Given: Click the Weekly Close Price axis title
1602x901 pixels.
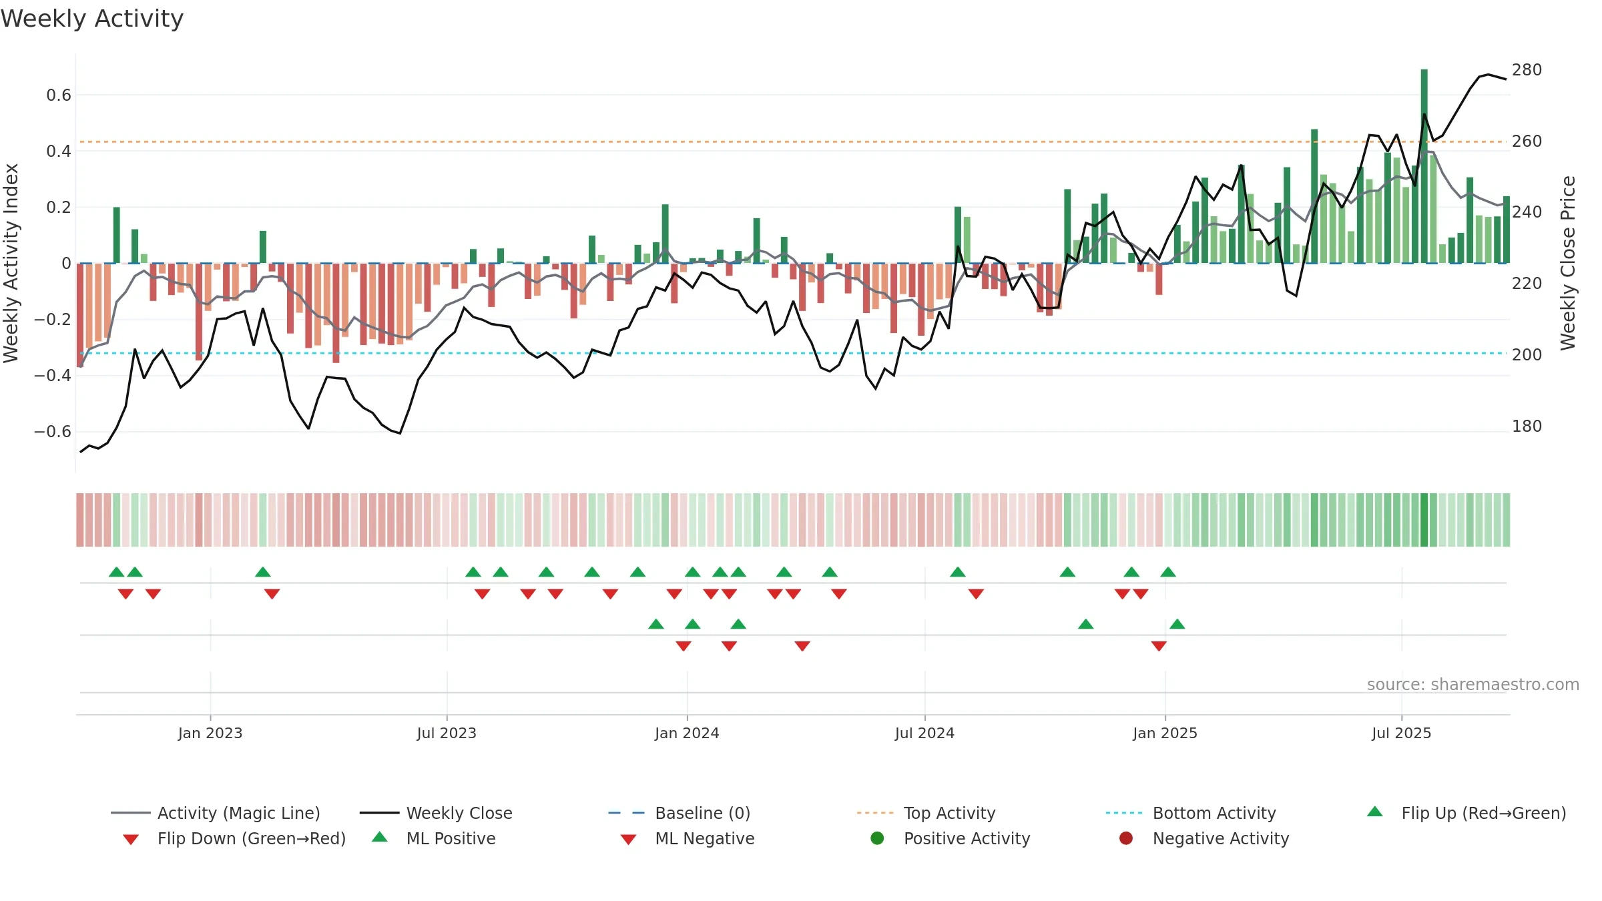Looking at the screenshot, I should [x=1568, y=263].
